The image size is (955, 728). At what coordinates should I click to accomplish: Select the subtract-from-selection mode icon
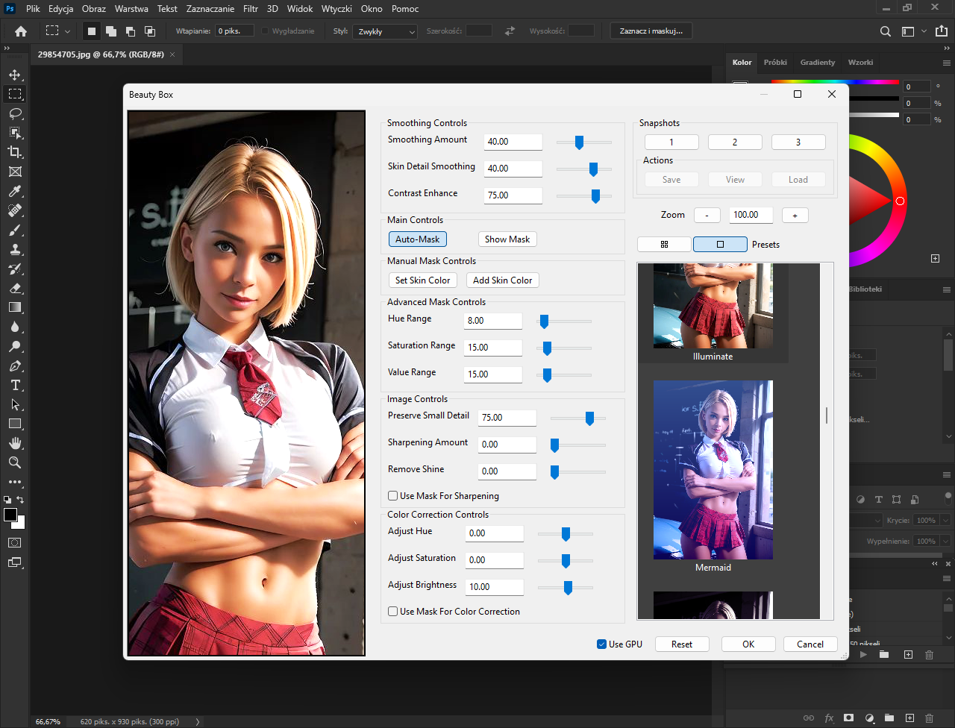tap(130, 31)
